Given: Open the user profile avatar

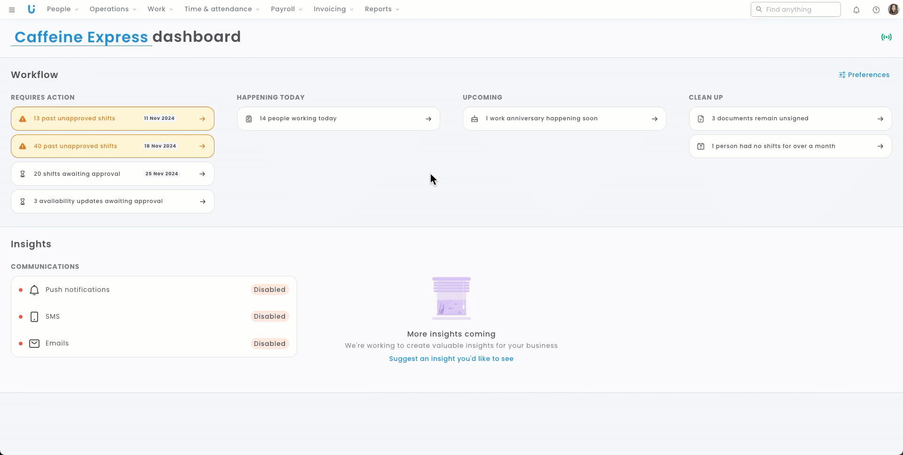Looking at the screenshot, I should pos(893,9).
